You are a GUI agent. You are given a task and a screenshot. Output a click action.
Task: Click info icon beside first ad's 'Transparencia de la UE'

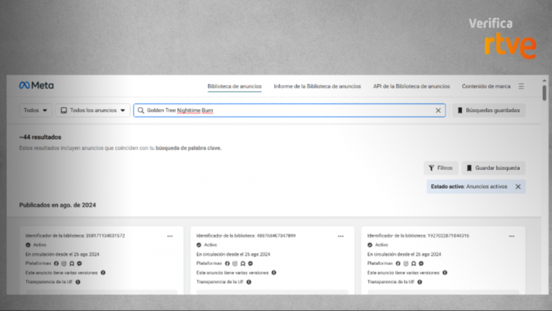coord(78,282)
